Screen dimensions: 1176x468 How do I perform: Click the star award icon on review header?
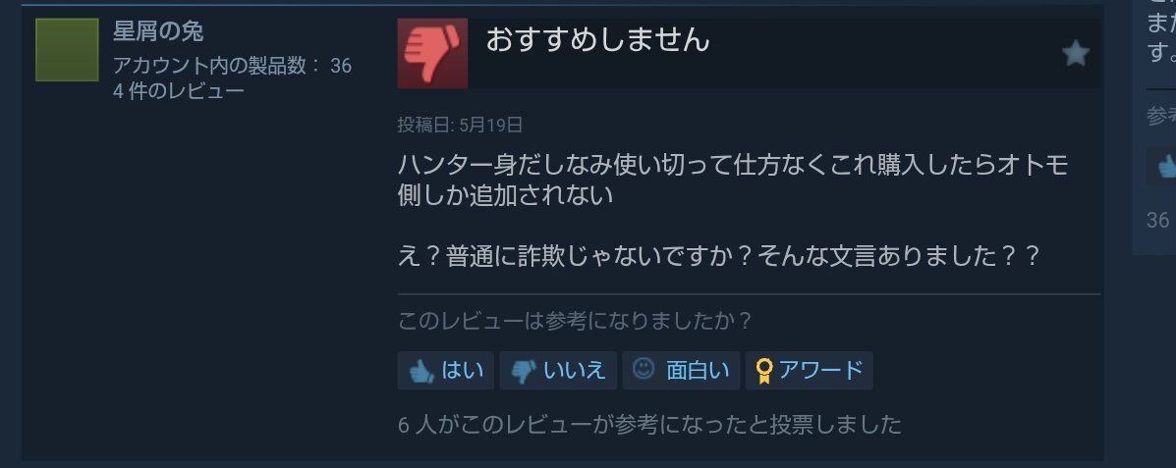tap(1076, 53)
